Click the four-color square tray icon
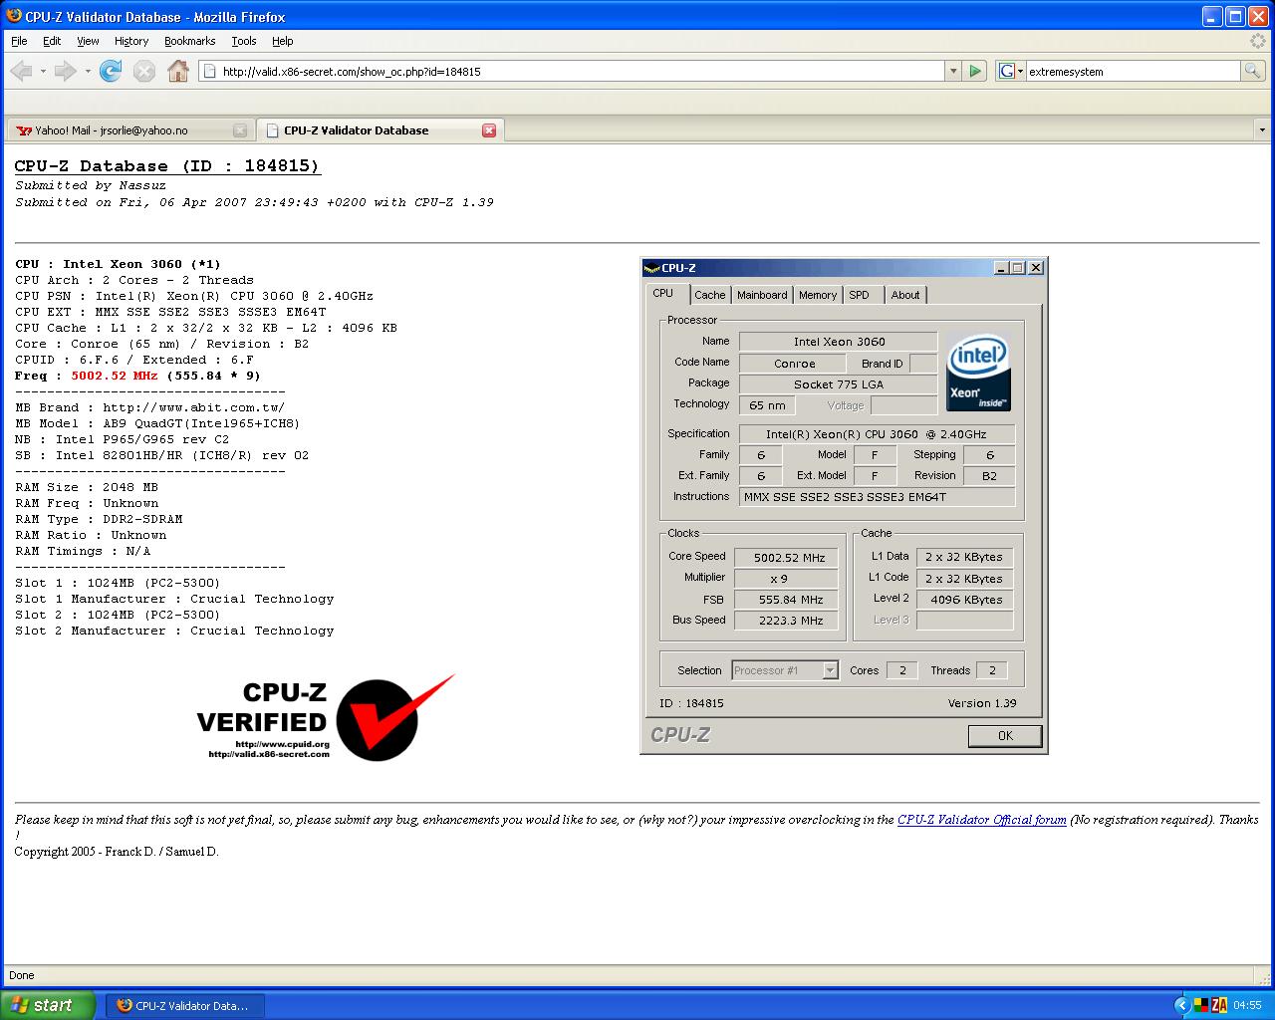This screenshot has width=1275, height=1020. [1201, 1005]
